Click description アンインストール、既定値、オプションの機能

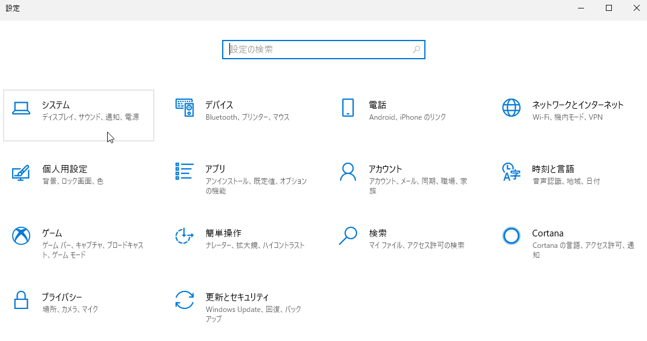coord(256,186)
